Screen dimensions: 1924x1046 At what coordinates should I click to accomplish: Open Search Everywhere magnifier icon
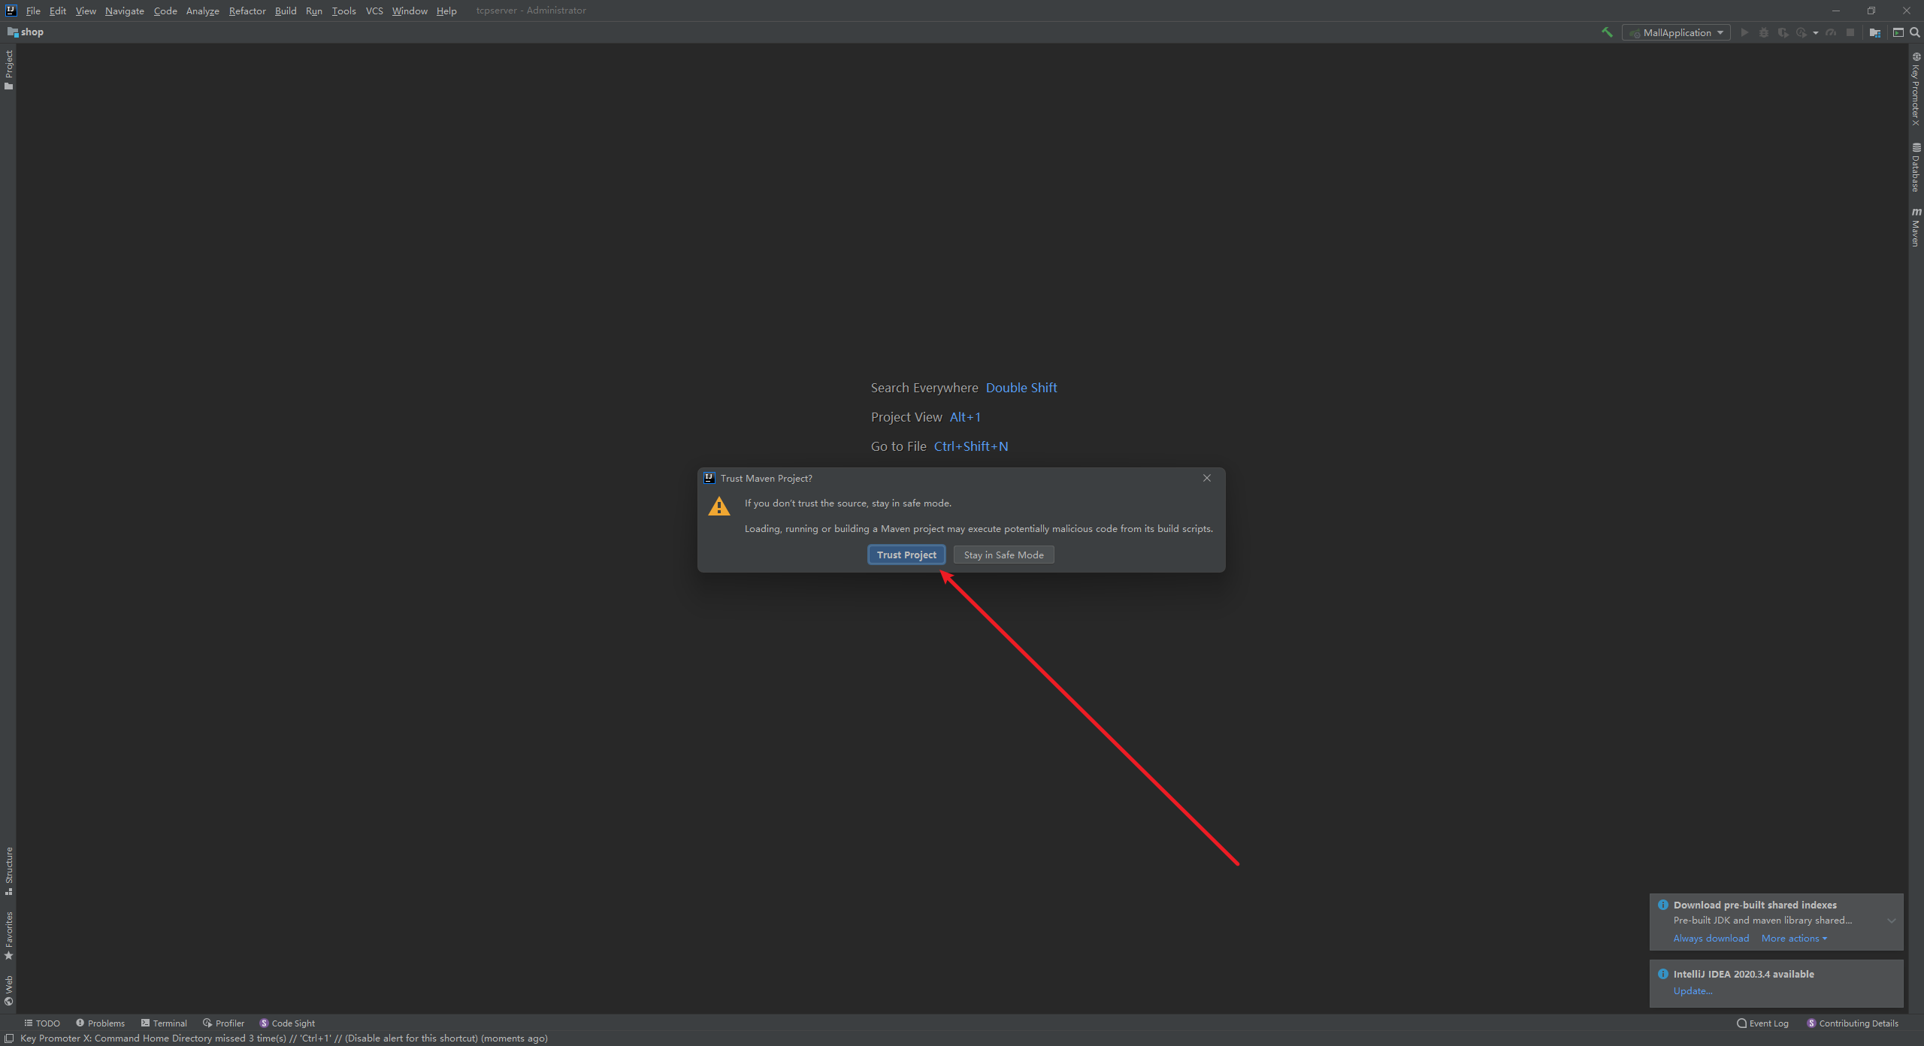tap(1914, 32)
